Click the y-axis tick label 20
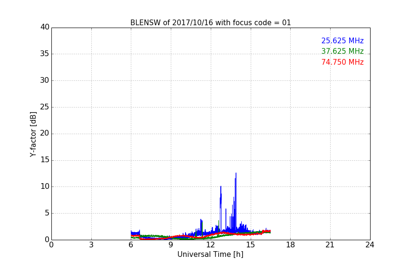The height and width of the screenshot is (274, 411). pos(45,133)
